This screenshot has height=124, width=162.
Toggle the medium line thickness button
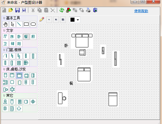pos(56,20)
